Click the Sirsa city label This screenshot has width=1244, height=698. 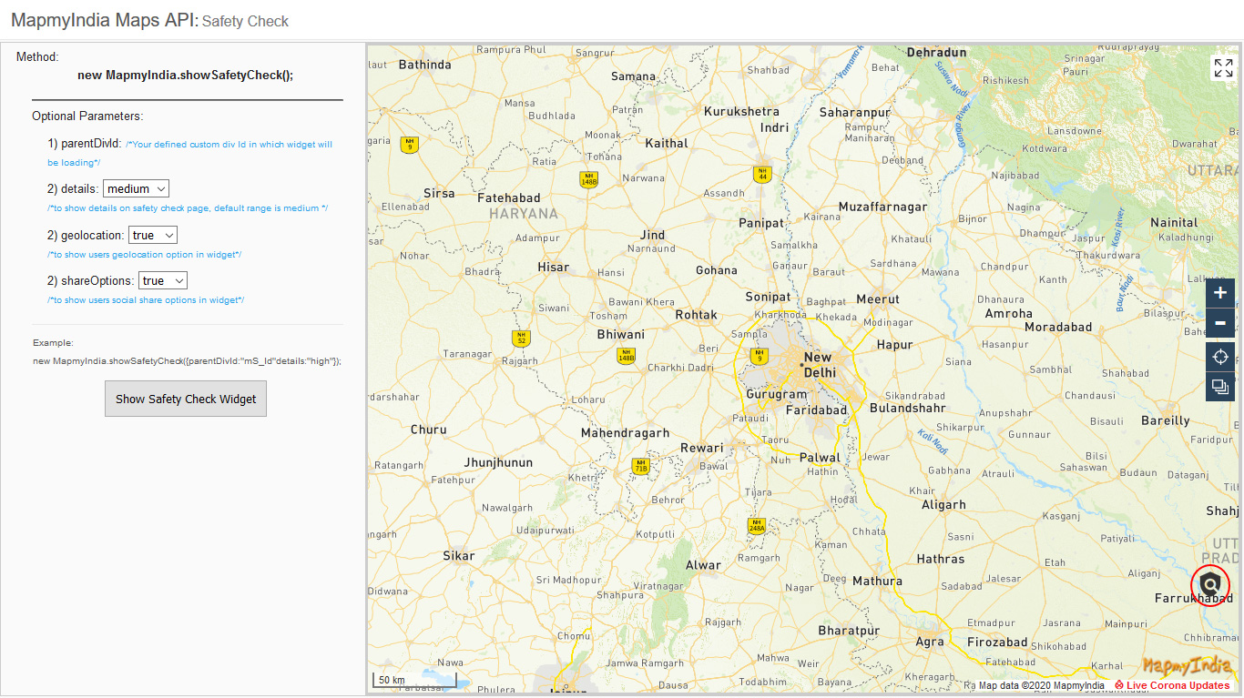[x=439, y=193]
